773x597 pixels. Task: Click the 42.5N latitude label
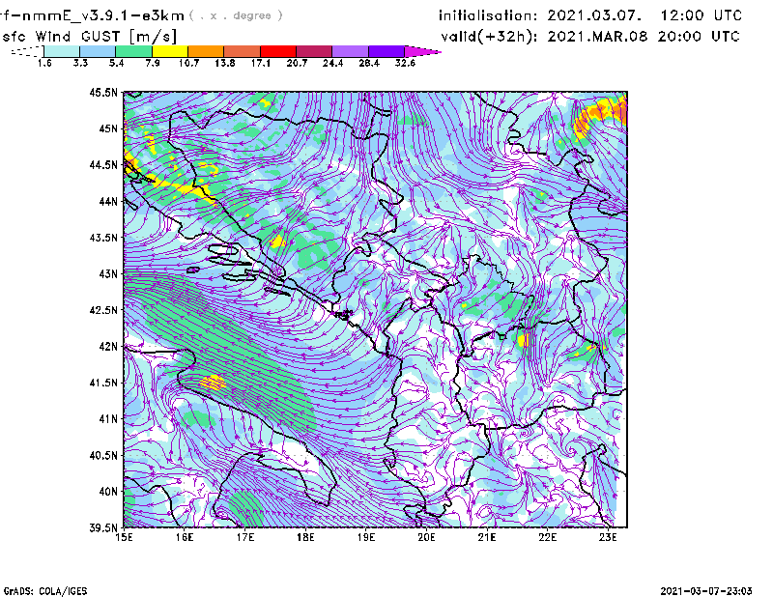point(103,310)
